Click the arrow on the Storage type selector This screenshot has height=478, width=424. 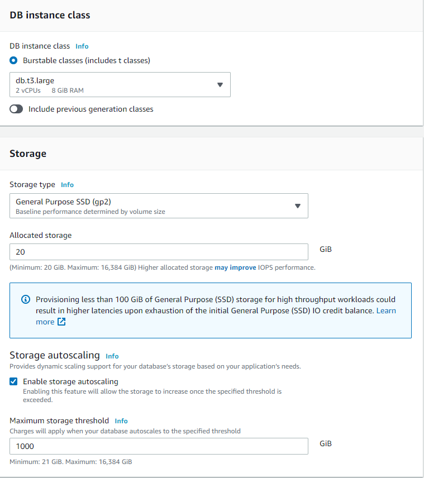(298, 205)
